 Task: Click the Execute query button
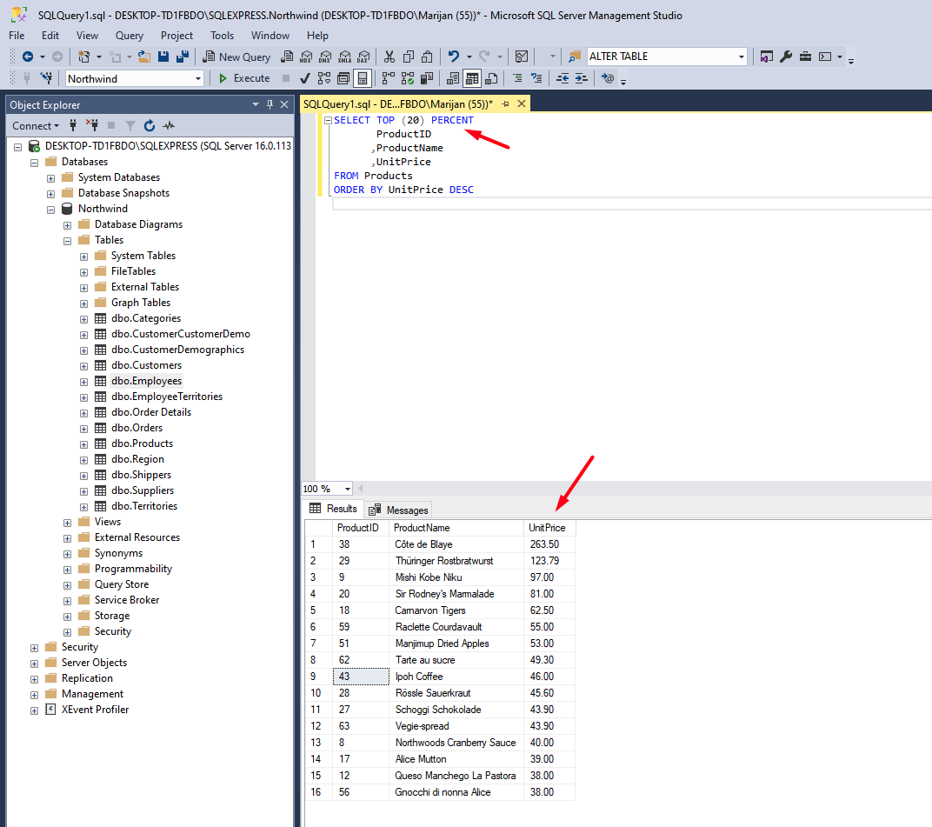point(244,78)
